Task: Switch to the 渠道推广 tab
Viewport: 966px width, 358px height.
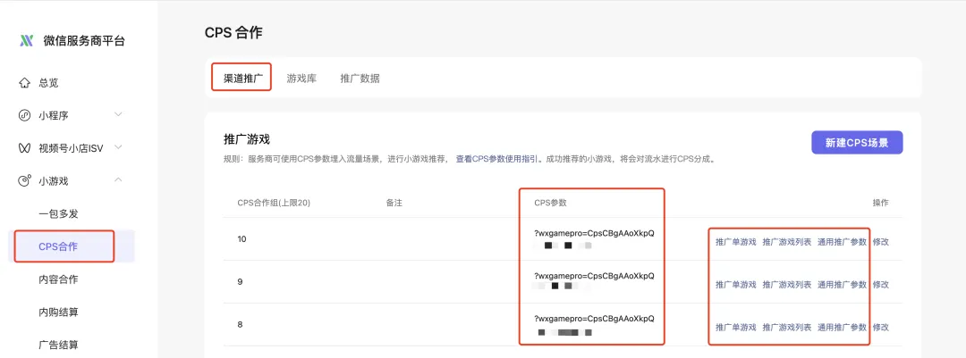Action: pos(243,79)
